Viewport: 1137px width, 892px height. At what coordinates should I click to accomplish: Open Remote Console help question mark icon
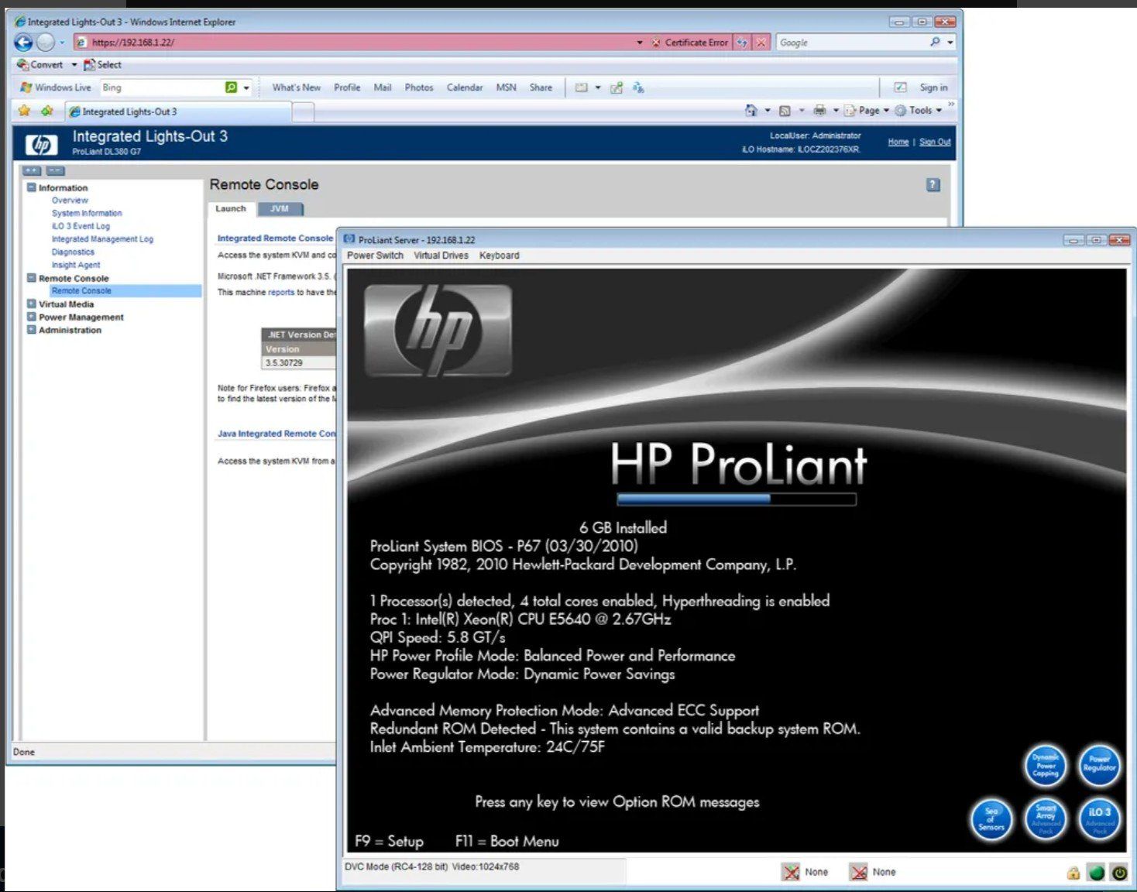[x=933, y=185]
